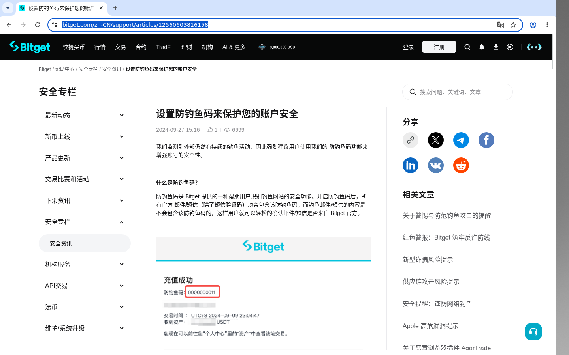Open Chrome three-dot menu

pos(547,25)
